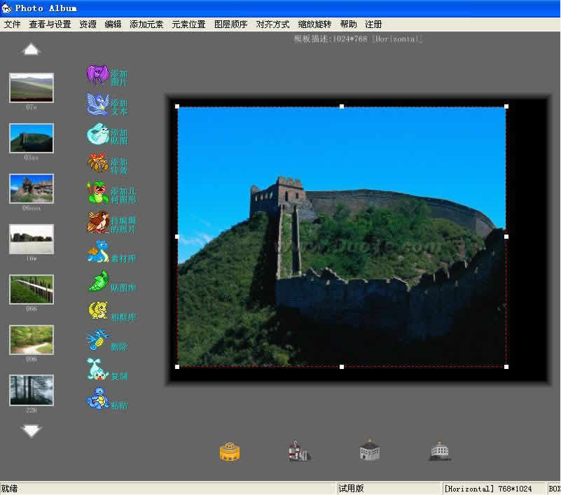Click the white domed building icon
The height and width of the screenshot is (495, 561).
click(439, 451)
